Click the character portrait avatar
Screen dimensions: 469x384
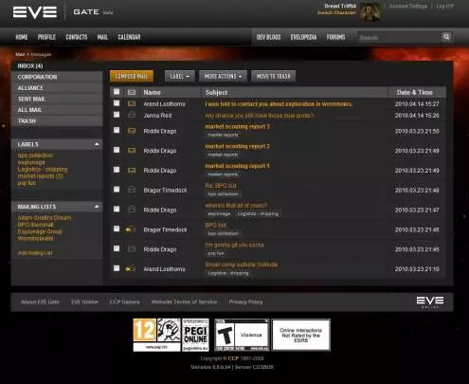click(370, 12)
